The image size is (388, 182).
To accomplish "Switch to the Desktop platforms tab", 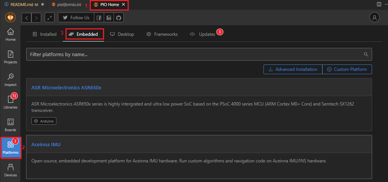I will [x=122, y=34].
